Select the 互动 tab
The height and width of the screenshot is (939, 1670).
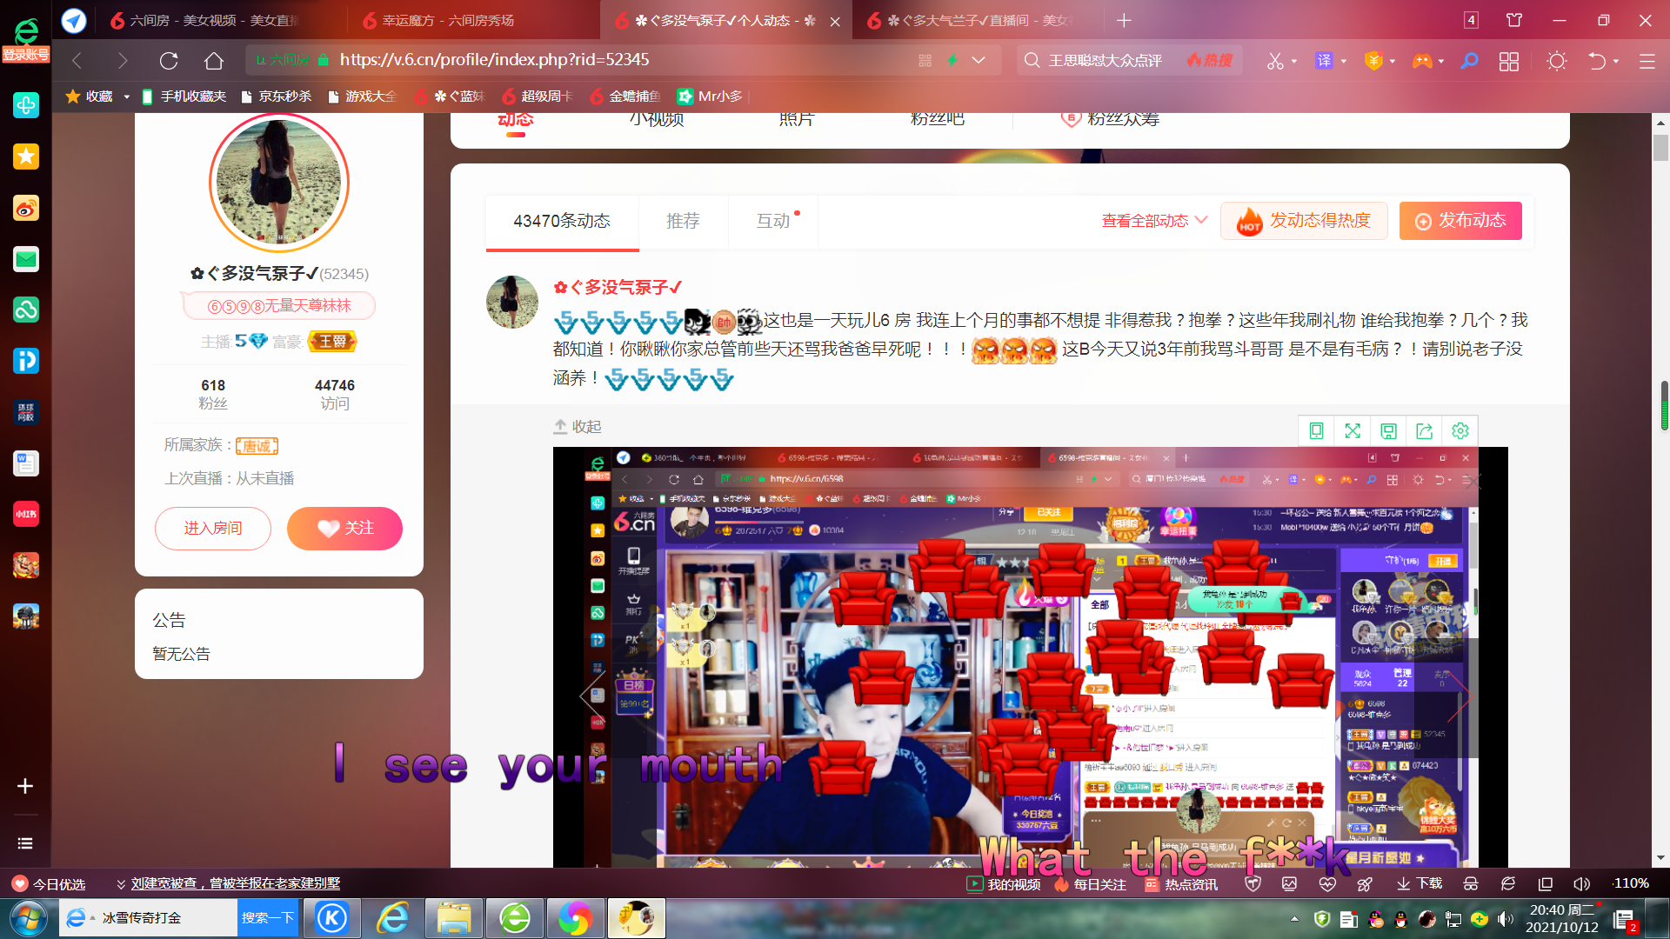[x=773, y=222]
